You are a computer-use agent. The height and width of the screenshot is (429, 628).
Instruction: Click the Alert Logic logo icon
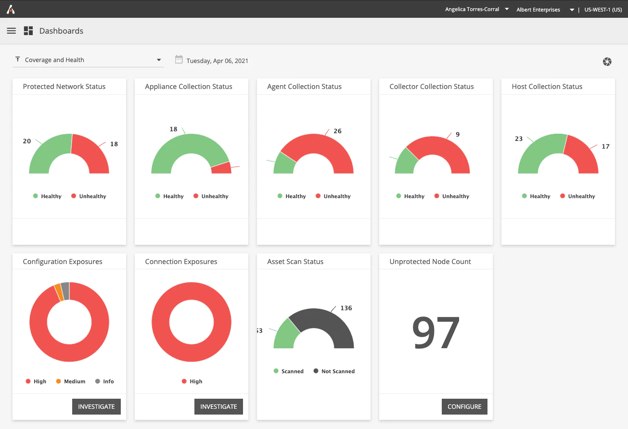(11, 9)
